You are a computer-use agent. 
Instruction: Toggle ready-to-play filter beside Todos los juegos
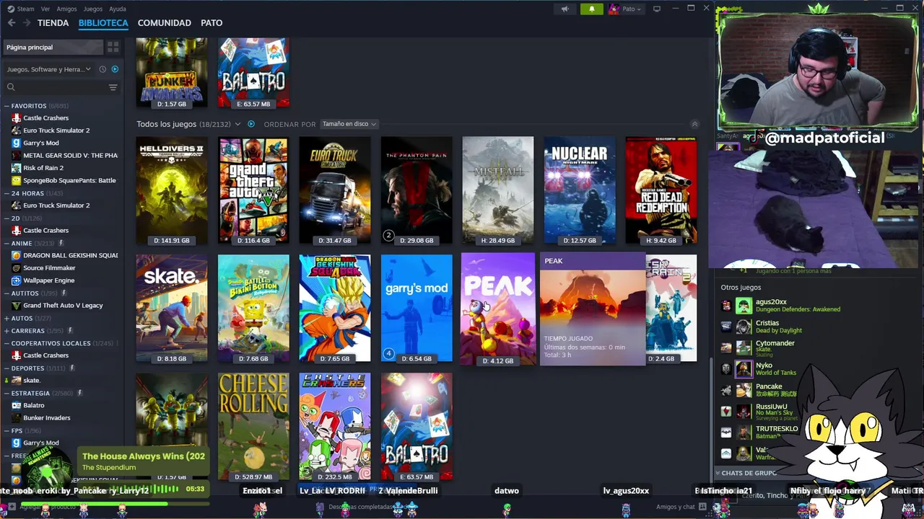coord(251,124)
